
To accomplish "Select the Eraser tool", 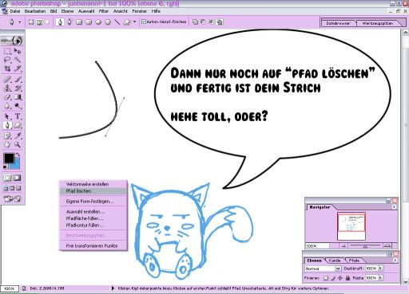I will click(7, 97).
